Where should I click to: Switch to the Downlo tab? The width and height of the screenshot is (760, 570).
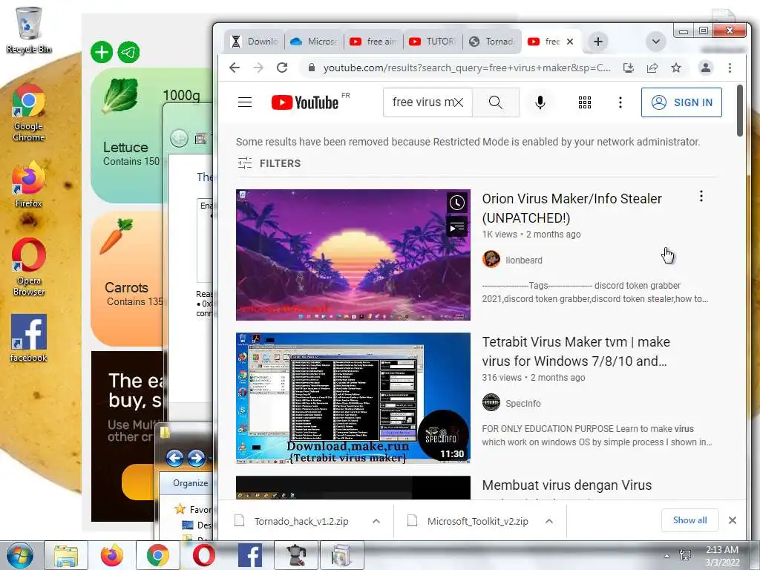pyautogui.click(x=255, y=42)
